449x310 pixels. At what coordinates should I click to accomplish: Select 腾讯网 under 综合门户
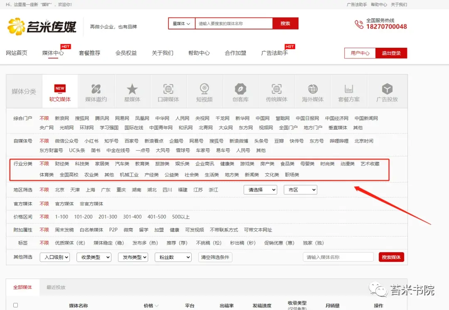pyautogui.click(x=102, y=118)
